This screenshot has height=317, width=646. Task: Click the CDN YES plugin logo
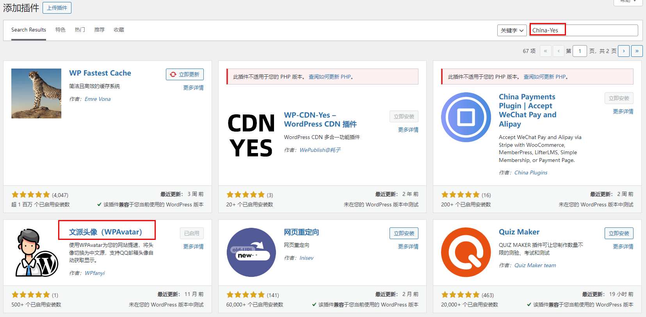pyautogui.click(x=251, y=135)
